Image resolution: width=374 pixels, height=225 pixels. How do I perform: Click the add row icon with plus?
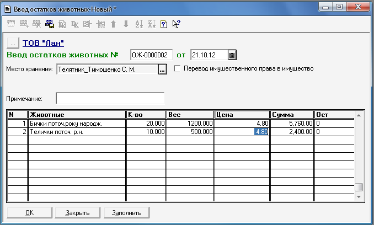point(24,24)
